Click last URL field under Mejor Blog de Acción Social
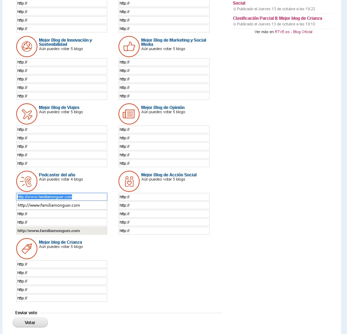347x334 pixels. click(x=164, y=231)
